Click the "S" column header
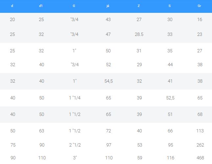Viewport: 212px width, 164px height. [x=170, y=6]
